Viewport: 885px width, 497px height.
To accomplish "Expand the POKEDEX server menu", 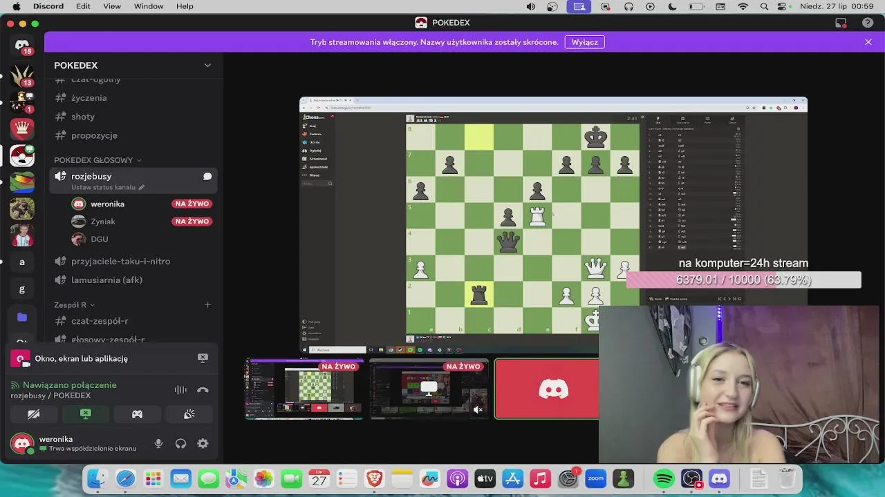I will 207,66.
